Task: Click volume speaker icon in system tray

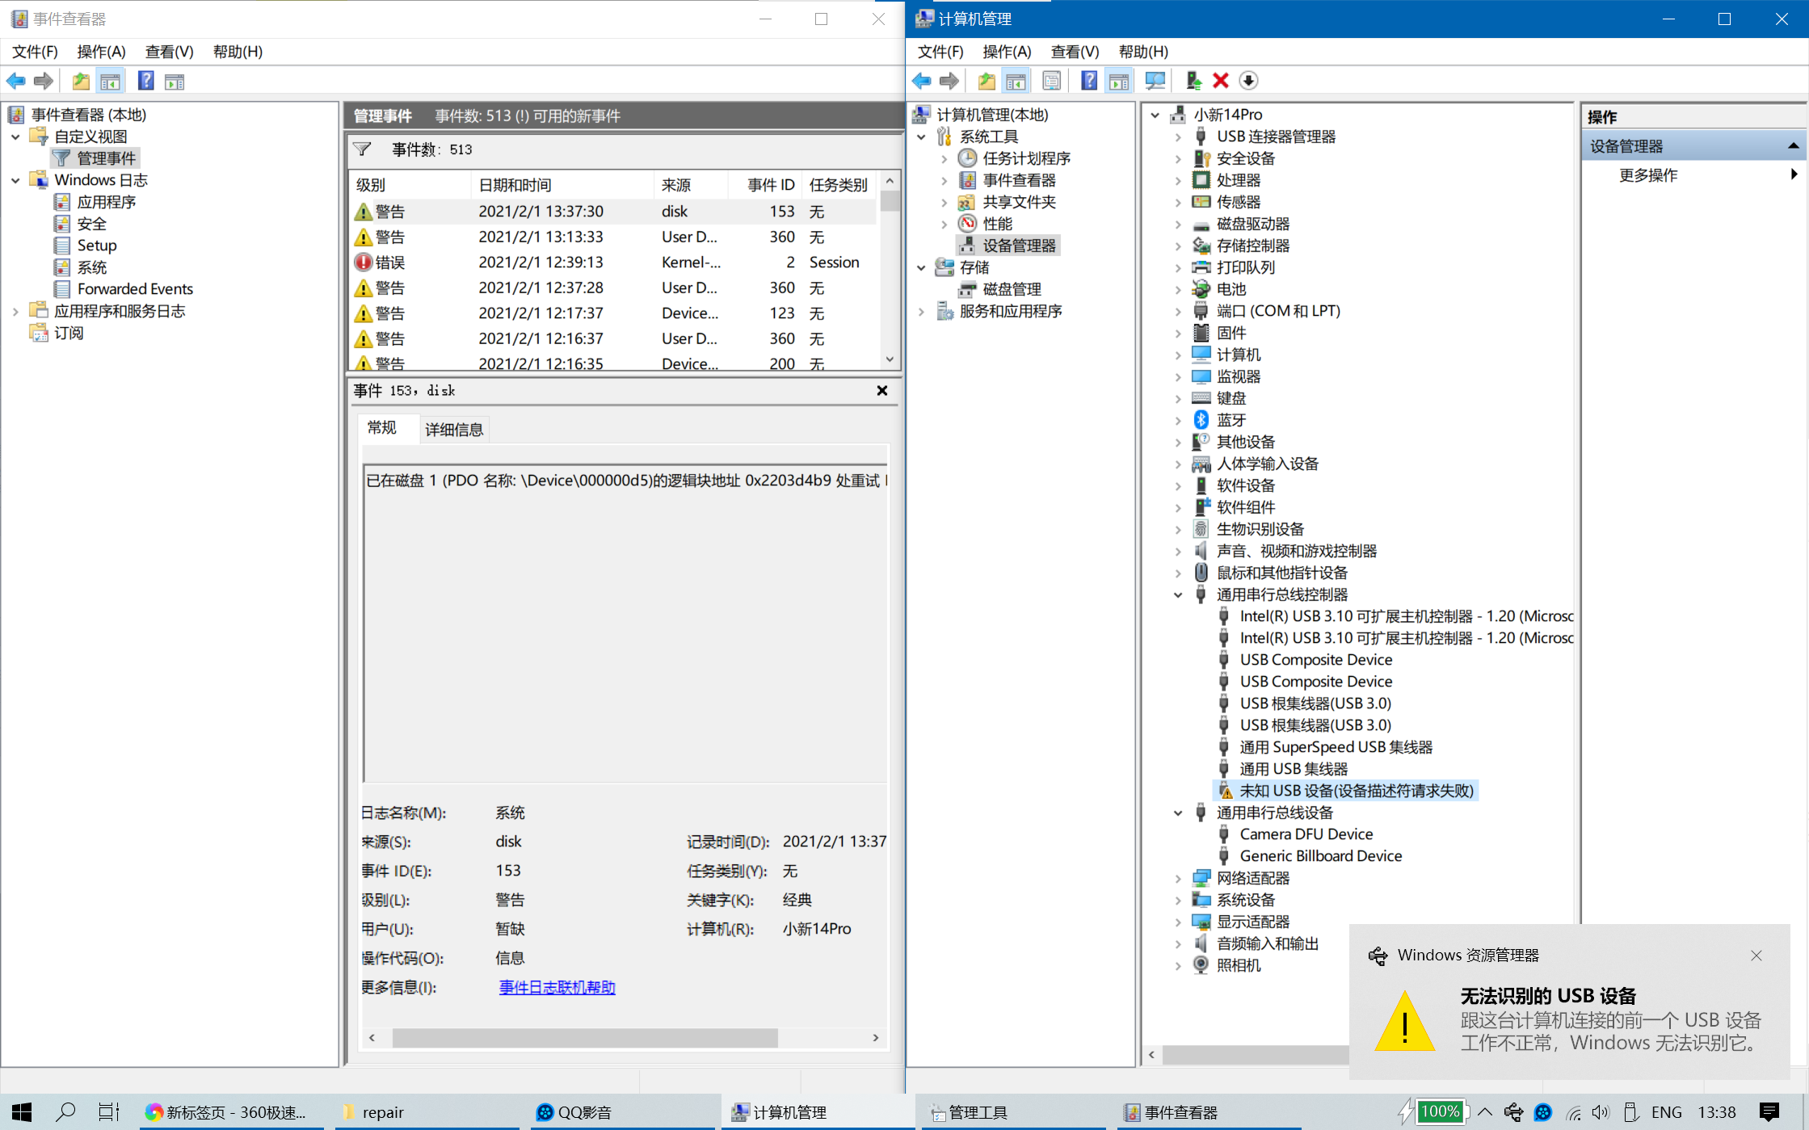Action: tap(1600, 1112)
